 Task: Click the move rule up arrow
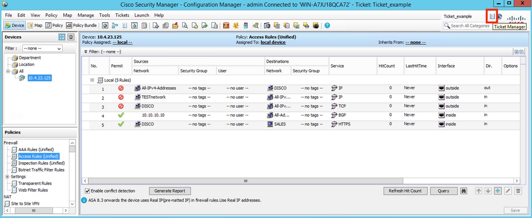point(479,191)
